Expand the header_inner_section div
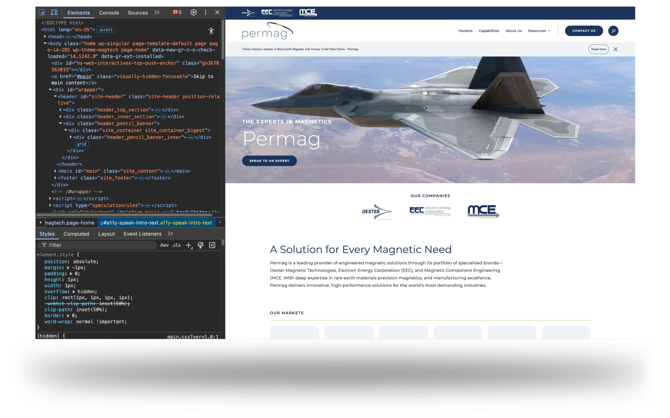The height and width of the screenshot is (418, 670). pyautogui.click(x=60, y=117)
